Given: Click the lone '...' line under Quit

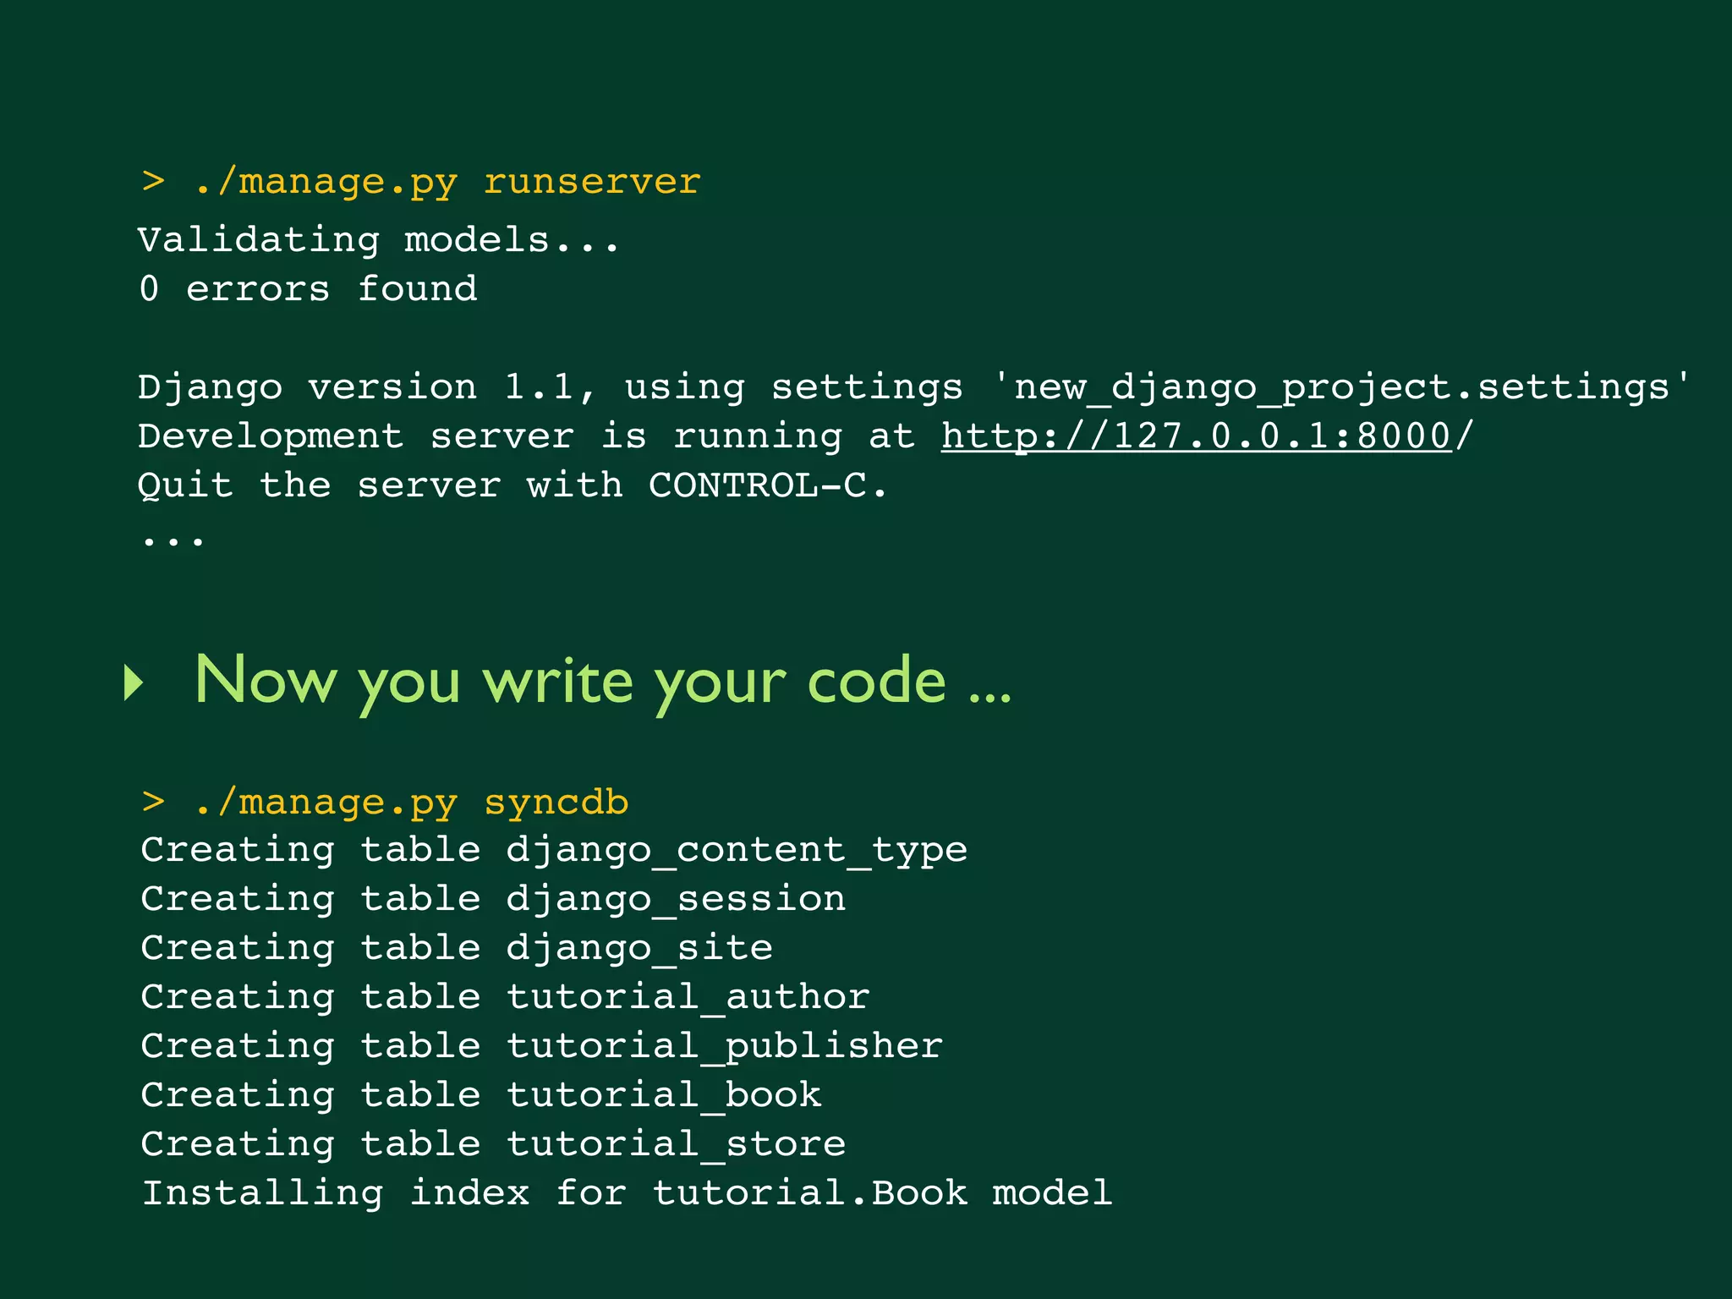Looking at the screenshot, I should pos(173,541).
